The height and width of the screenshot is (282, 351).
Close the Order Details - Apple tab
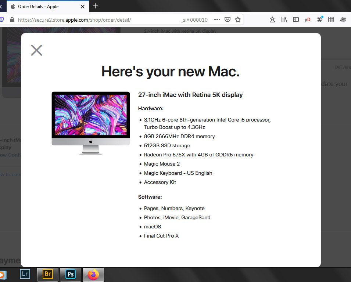[83, 7]
